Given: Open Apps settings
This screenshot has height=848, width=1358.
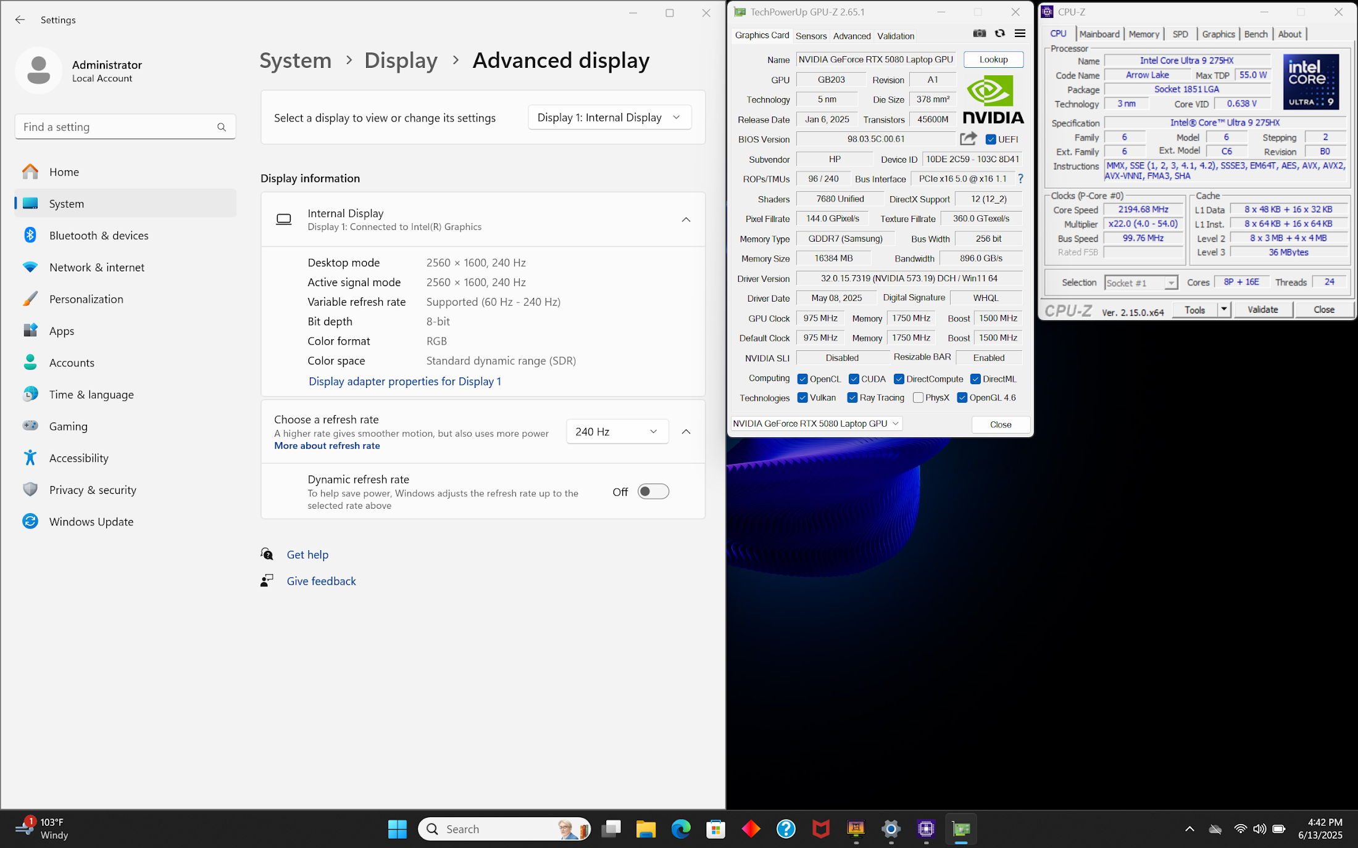Looking at the screenshot, I should tap(125, 331).
